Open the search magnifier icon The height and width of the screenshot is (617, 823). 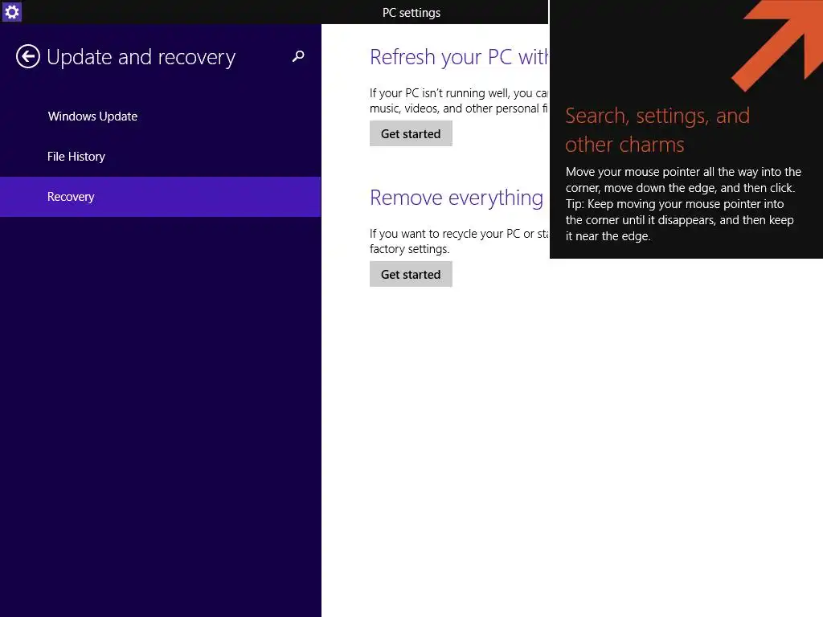click(298, 56)
